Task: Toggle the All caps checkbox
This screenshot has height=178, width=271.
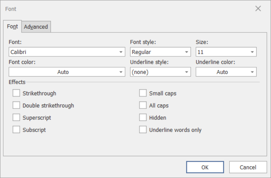Action: pyautogui.click(x=143, y=105)
